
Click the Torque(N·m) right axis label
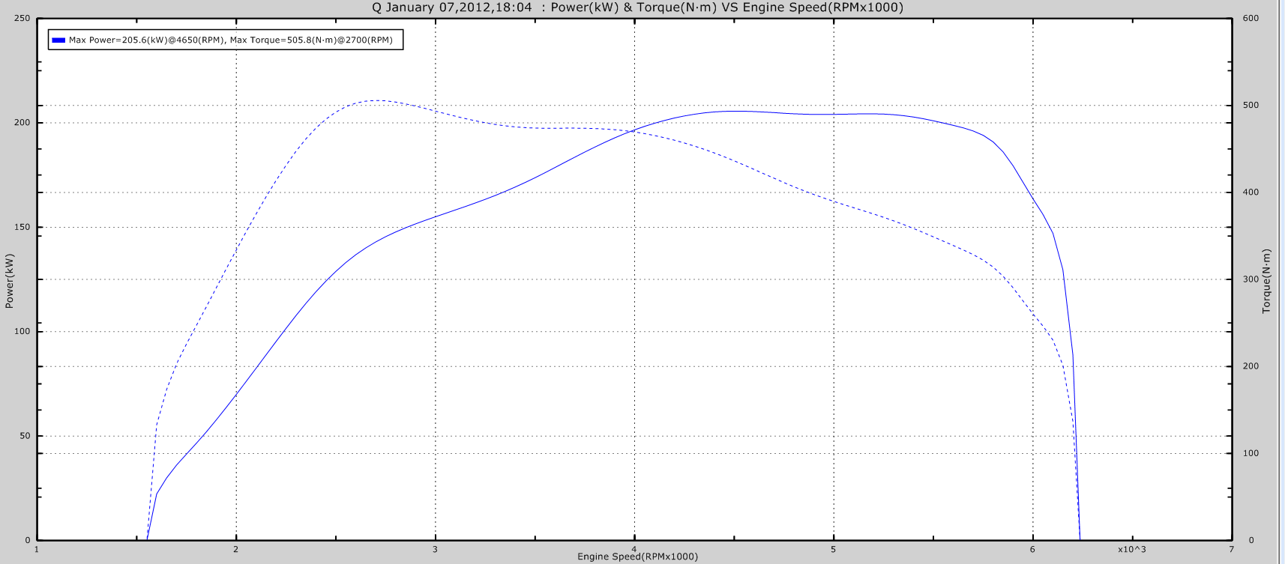pos(1266,281)
